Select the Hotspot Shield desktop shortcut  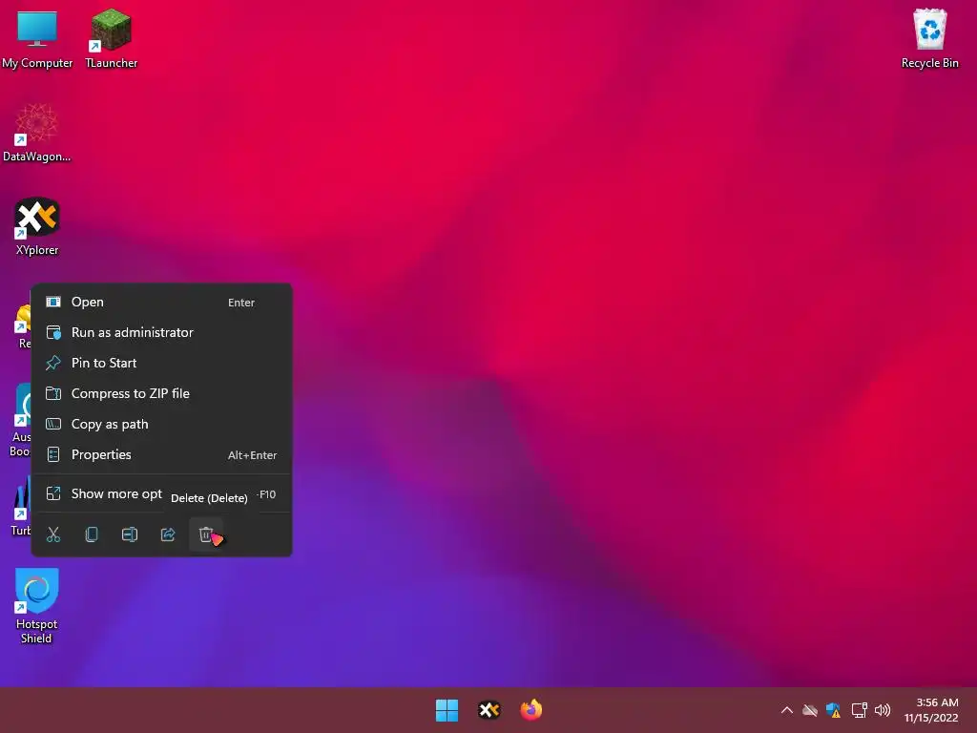tap(37, 606)
